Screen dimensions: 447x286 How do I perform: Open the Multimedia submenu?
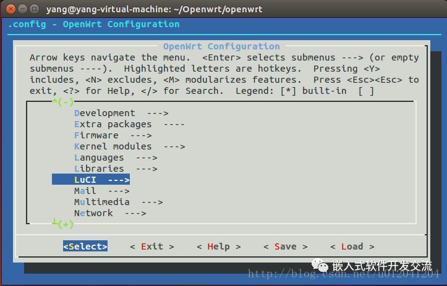118,202
